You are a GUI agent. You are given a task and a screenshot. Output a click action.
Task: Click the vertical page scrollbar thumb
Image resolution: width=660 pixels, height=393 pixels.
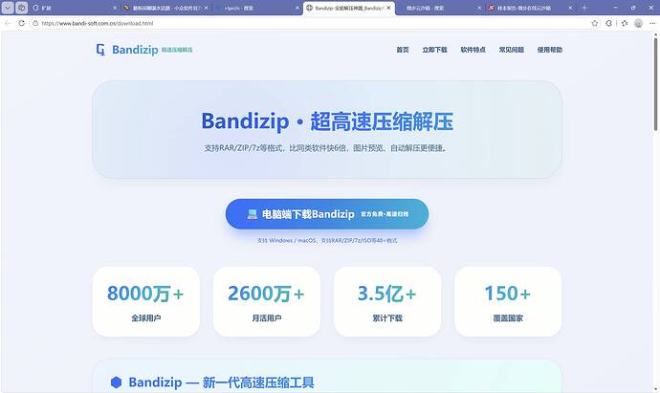coord(655,84)
